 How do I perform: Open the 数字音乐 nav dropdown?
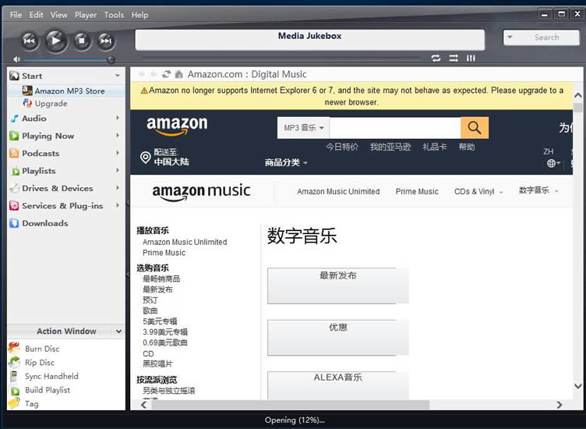(x=538, y=190)
